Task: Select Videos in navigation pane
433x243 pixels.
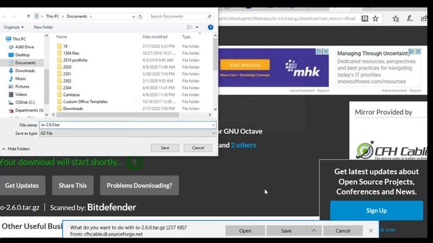Action: point(21,94)
